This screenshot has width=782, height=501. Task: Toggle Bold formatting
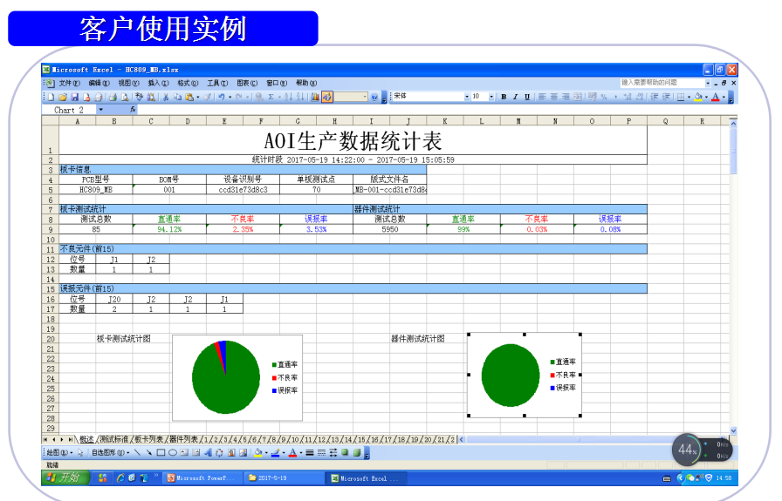click(x=504, y=97)
